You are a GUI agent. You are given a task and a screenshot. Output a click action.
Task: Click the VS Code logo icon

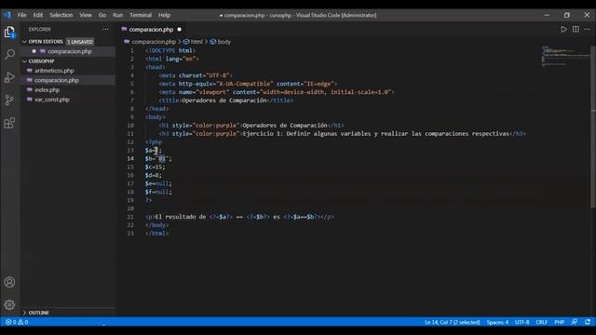(x=7, y=15)
